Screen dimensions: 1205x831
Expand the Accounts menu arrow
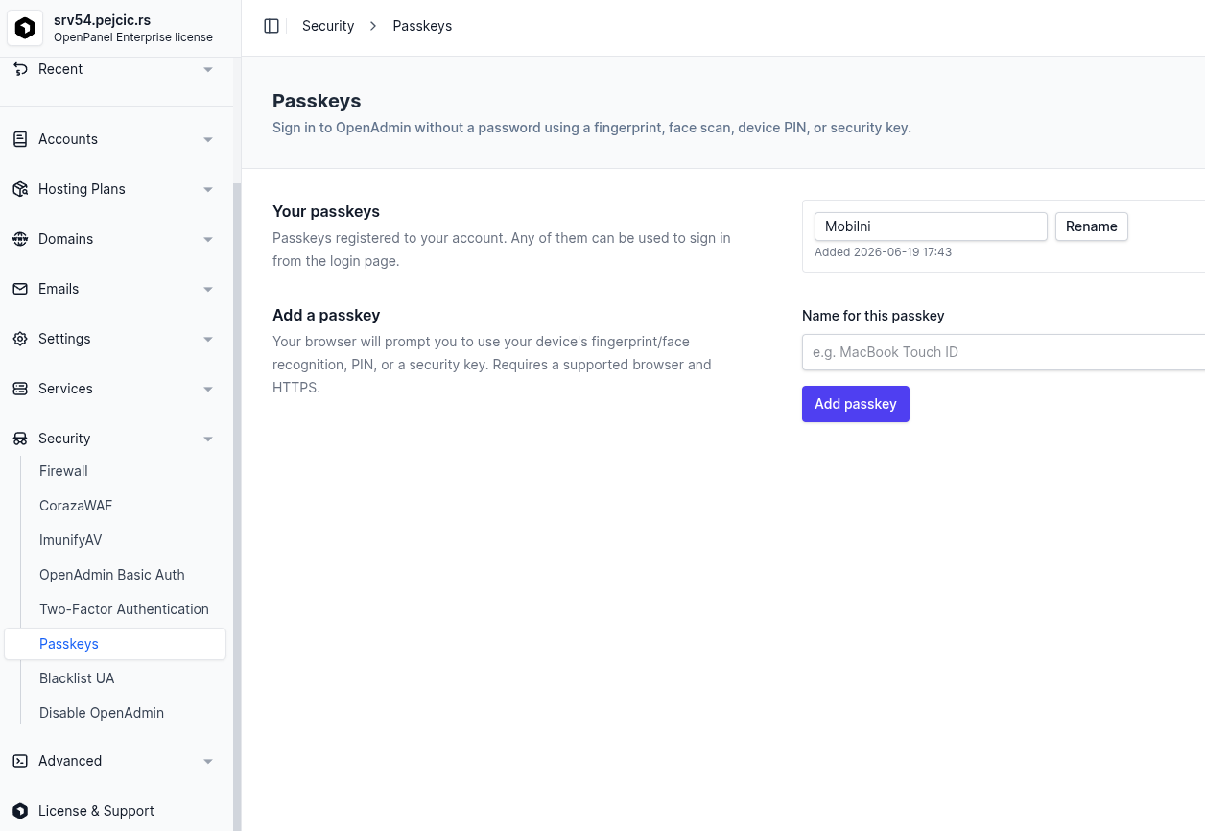click(208, 140)
